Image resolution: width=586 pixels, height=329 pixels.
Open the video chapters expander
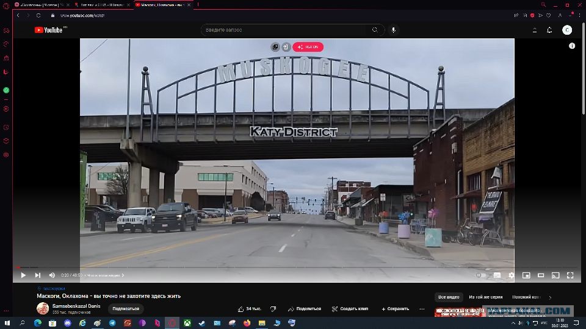click(x=106, y=275)
